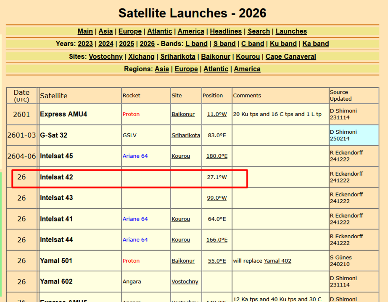Open America in the top navigation bar
This screenshot has width=388, height=302.
(191, 31)
